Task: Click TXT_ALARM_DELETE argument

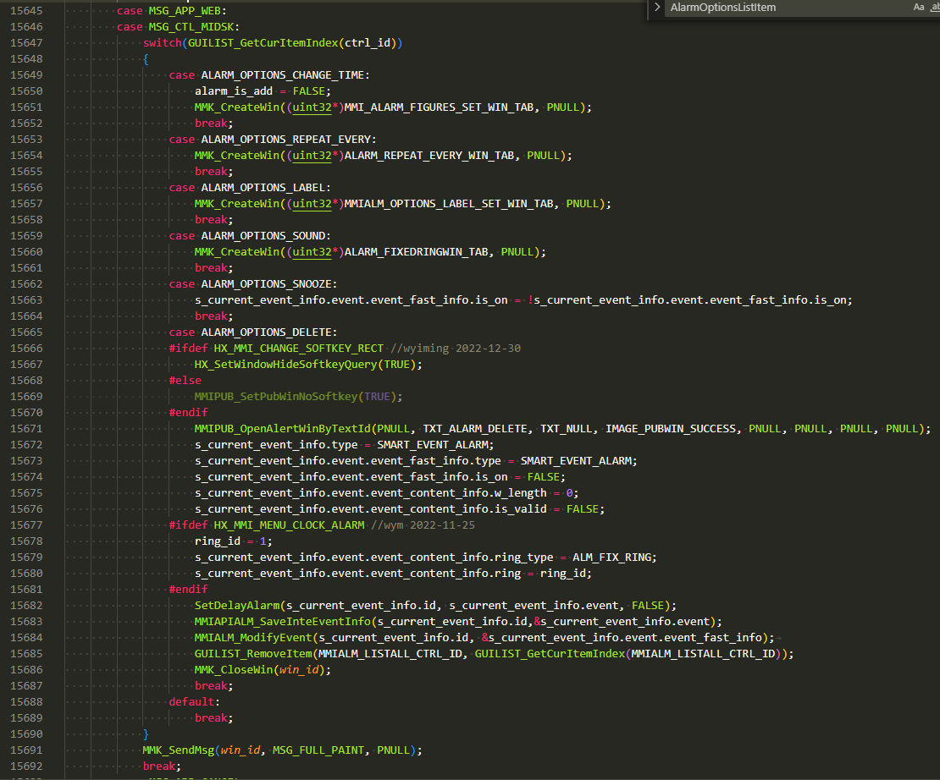Action: (x=475, y=429)
